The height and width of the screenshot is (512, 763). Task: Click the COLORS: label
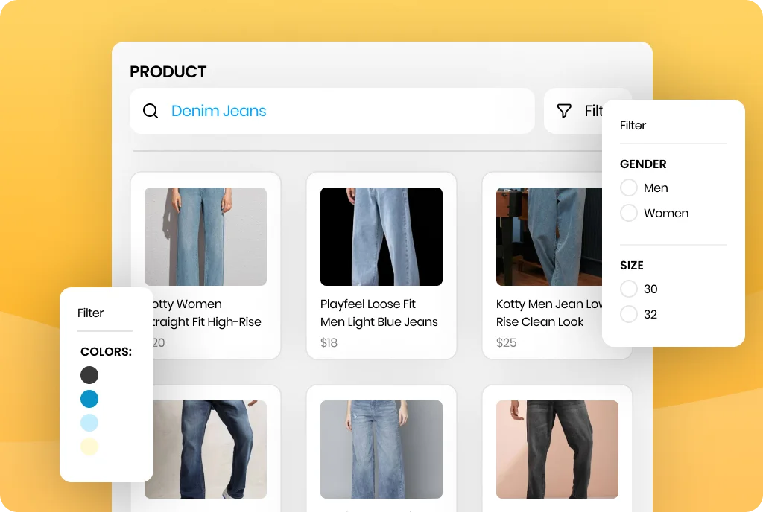click(x=106, y=352)
